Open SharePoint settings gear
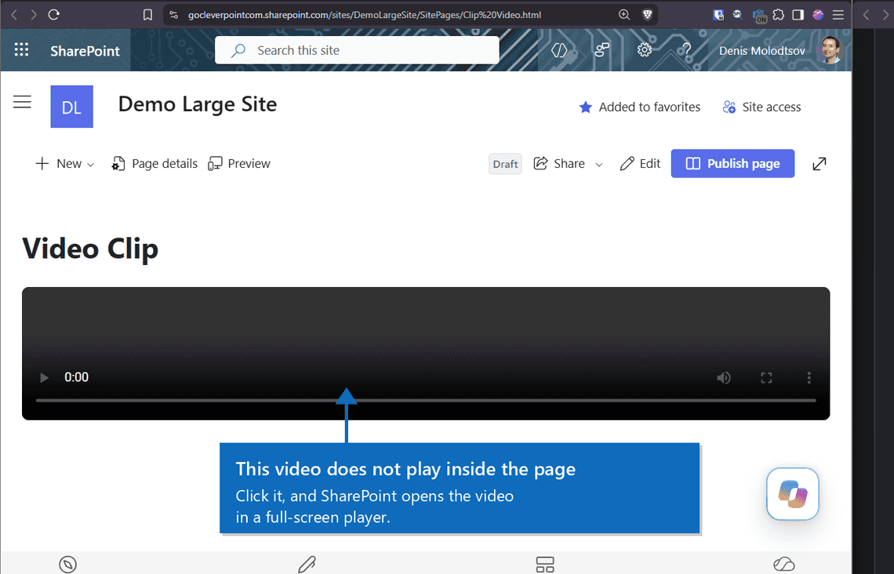This screenshot has height=574, width=894. (x=645, y=50)
